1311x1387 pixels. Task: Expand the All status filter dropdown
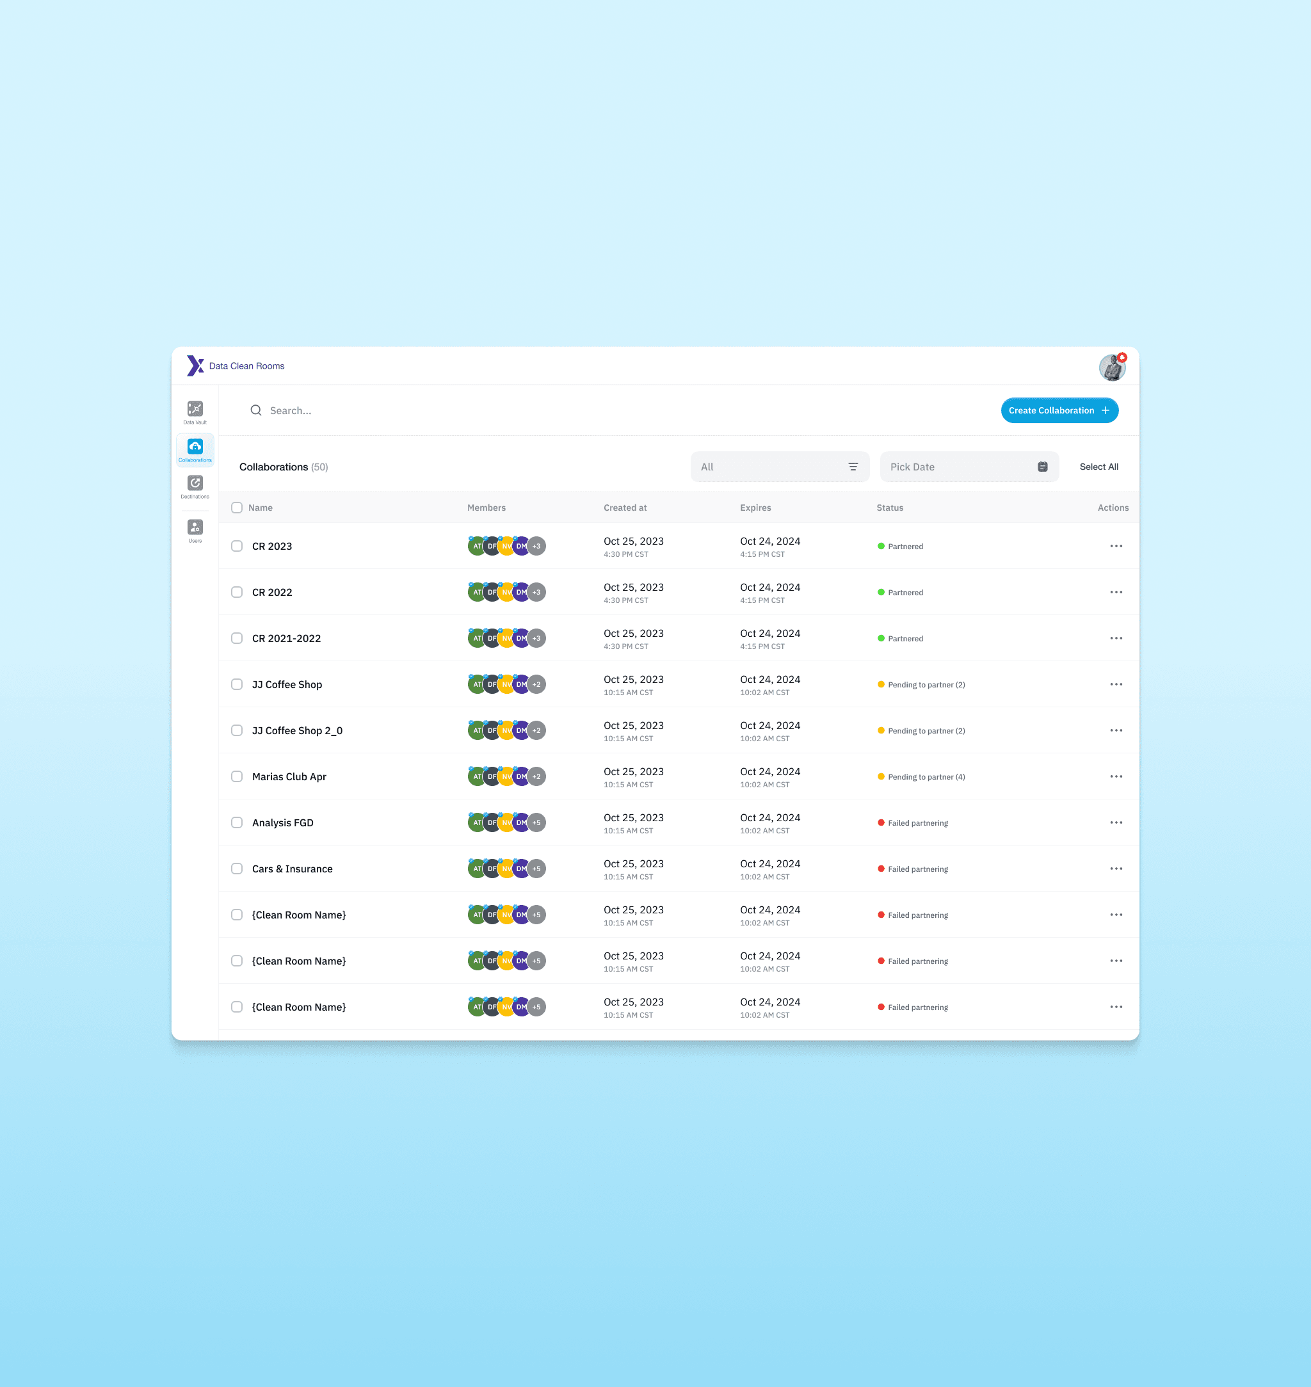(779, 466)
